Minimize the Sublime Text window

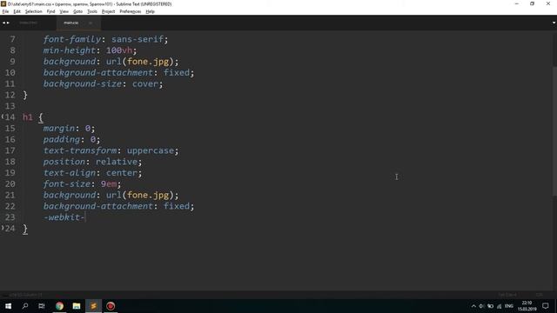pos(516,3)
